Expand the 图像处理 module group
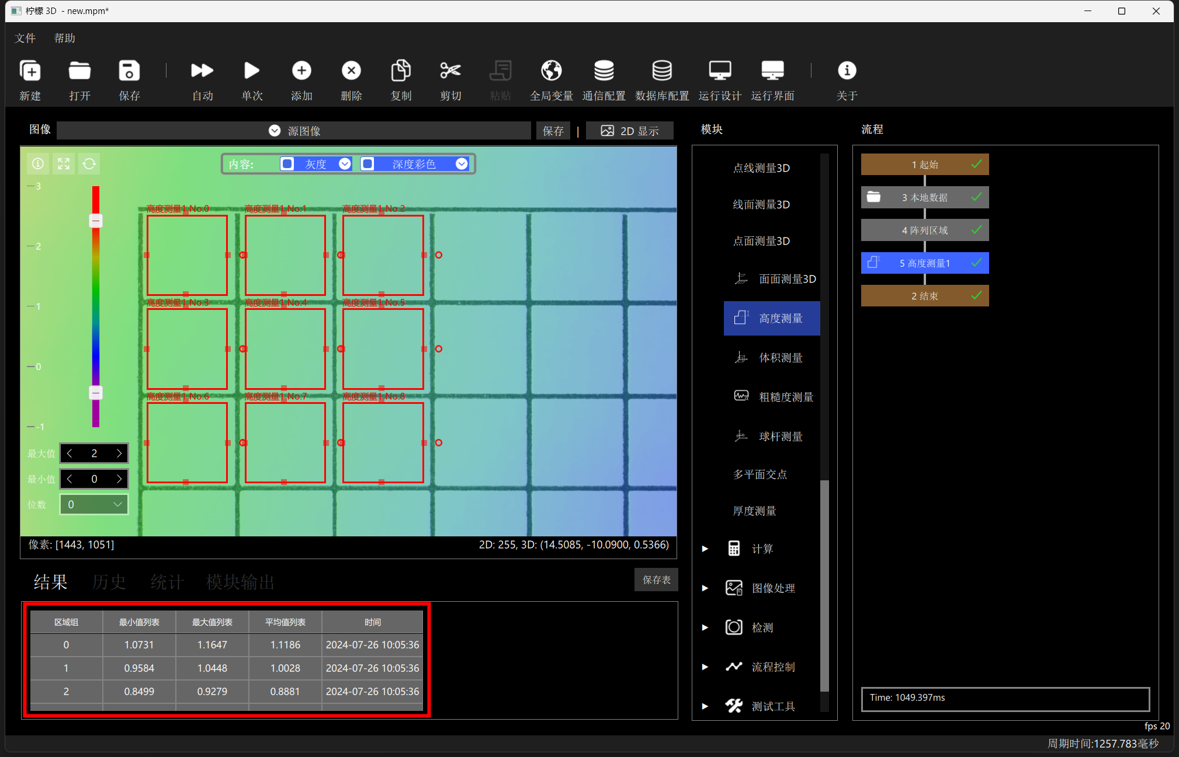The width and height of the screenshot is (1179, 757). pos(705,588)
